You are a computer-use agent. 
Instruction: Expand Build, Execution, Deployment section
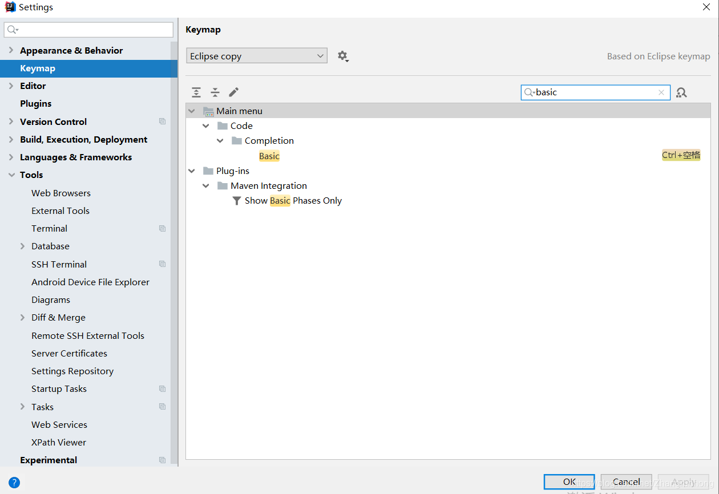pos(11,139)
